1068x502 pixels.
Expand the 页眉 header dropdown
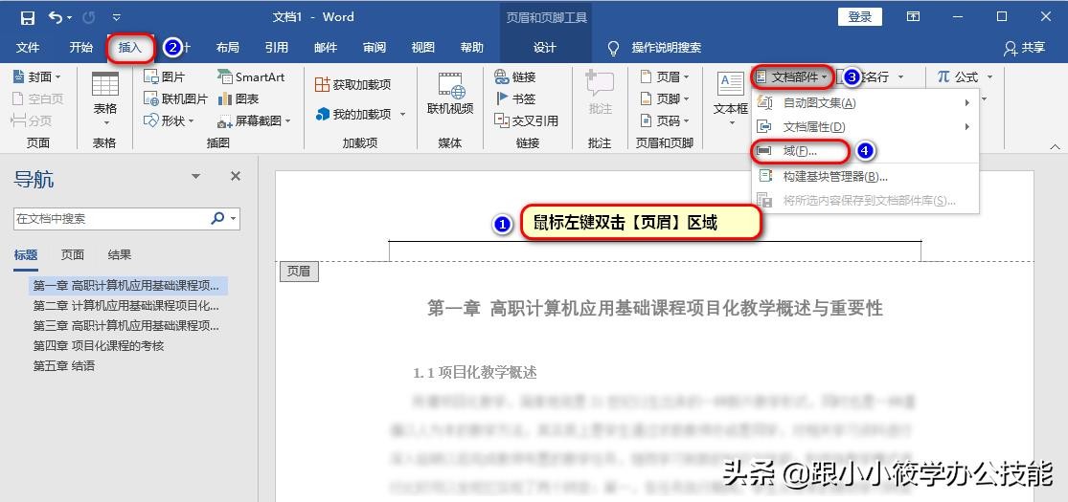click(661, 76)
